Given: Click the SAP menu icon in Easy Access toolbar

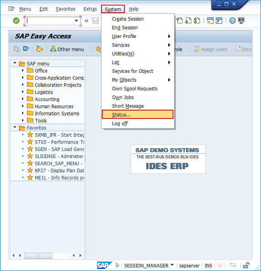Looking at the screenshot, I should coord(26,49).
